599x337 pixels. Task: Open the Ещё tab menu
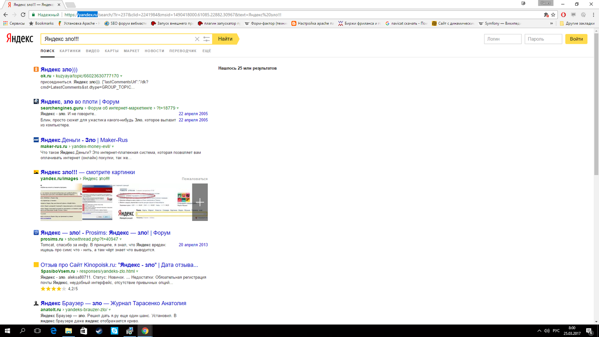(x=207, y=51)
